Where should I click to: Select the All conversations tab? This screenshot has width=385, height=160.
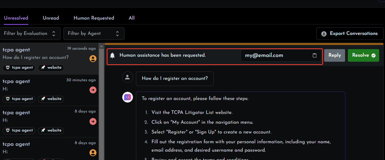[131, 18]
